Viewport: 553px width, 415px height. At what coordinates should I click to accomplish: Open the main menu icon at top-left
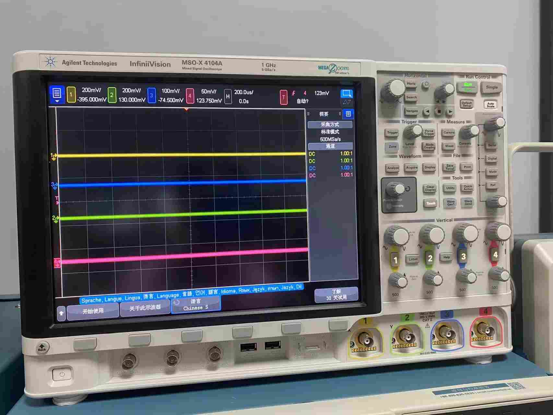57,95
